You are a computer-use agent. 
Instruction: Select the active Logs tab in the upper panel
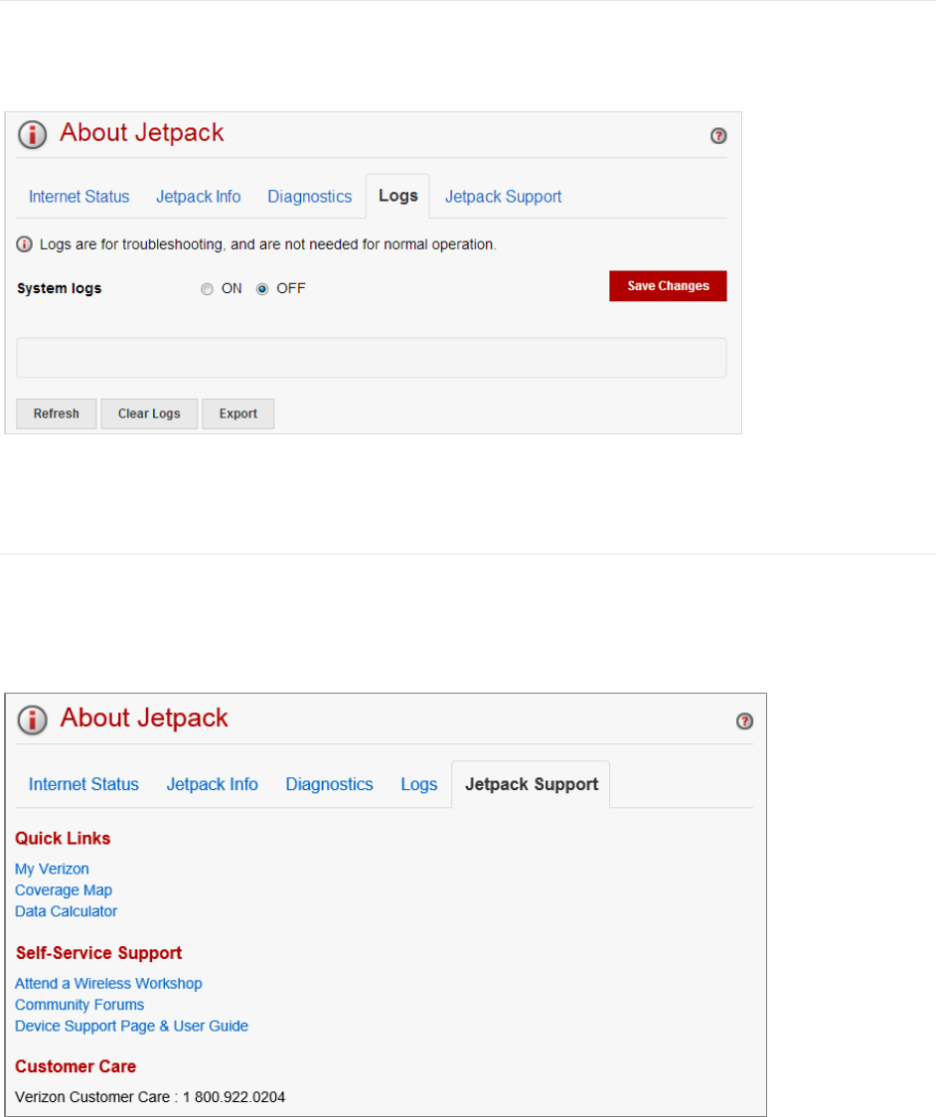(x=397, y=196)
